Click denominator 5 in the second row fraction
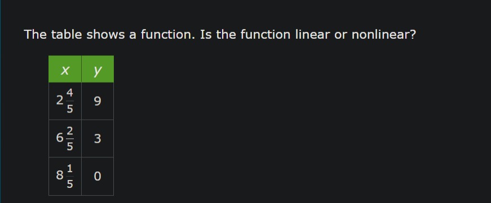 tap(70, 146)
